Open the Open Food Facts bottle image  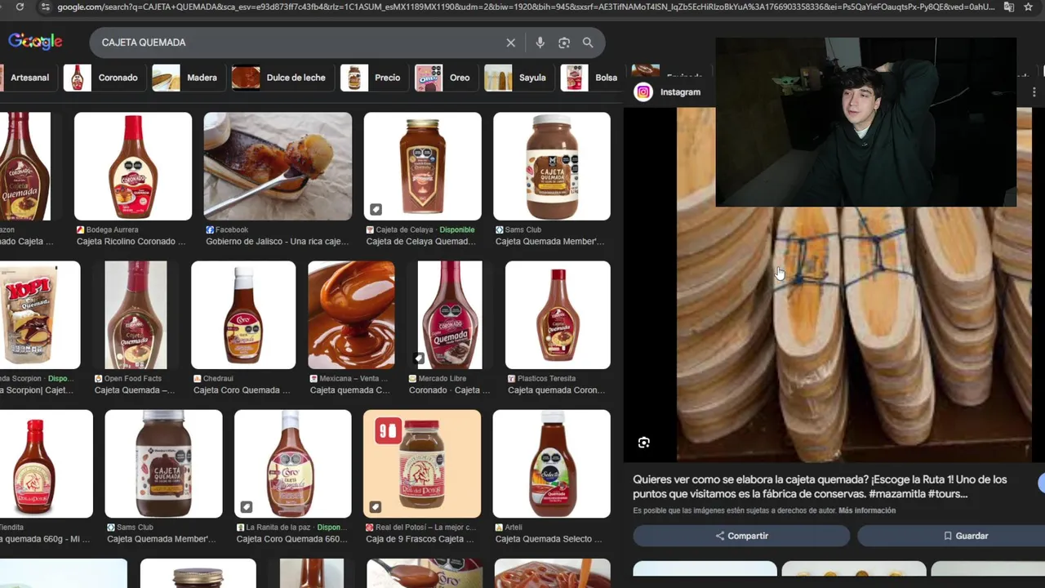[x=136, y=315]
